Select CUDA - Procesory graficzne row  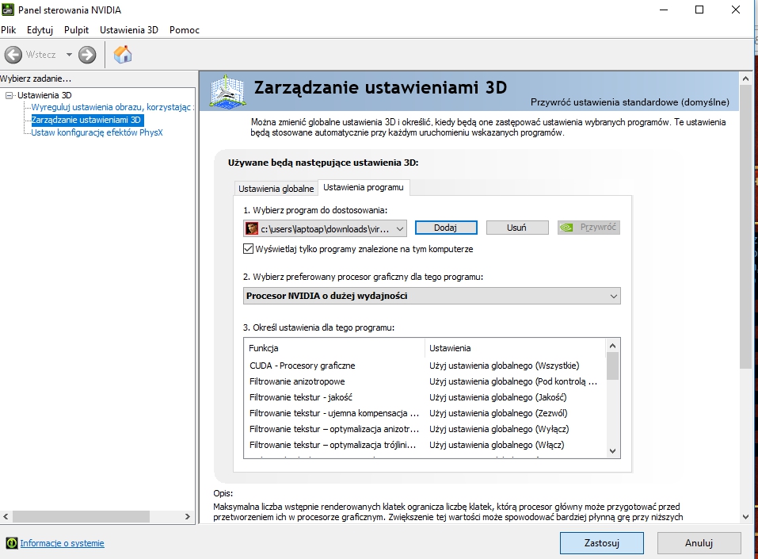(x=425, y=366)
